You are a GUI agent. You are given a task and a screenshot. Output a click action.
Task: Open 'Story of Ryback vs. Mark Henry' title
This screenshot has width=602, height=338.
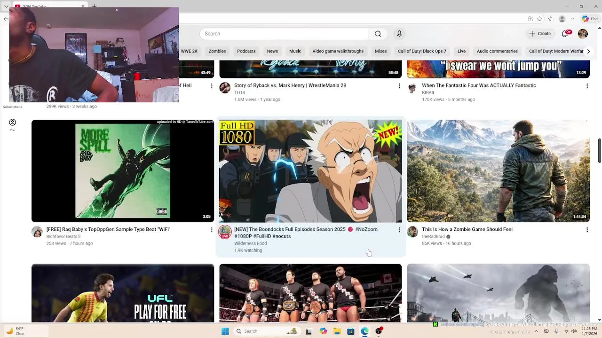pyautogui.click(x=290, y=85)
